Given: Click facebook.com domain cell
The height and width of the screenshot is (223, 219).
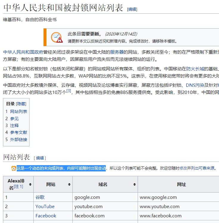Looking at the screenshot, I should coord(105,216).
